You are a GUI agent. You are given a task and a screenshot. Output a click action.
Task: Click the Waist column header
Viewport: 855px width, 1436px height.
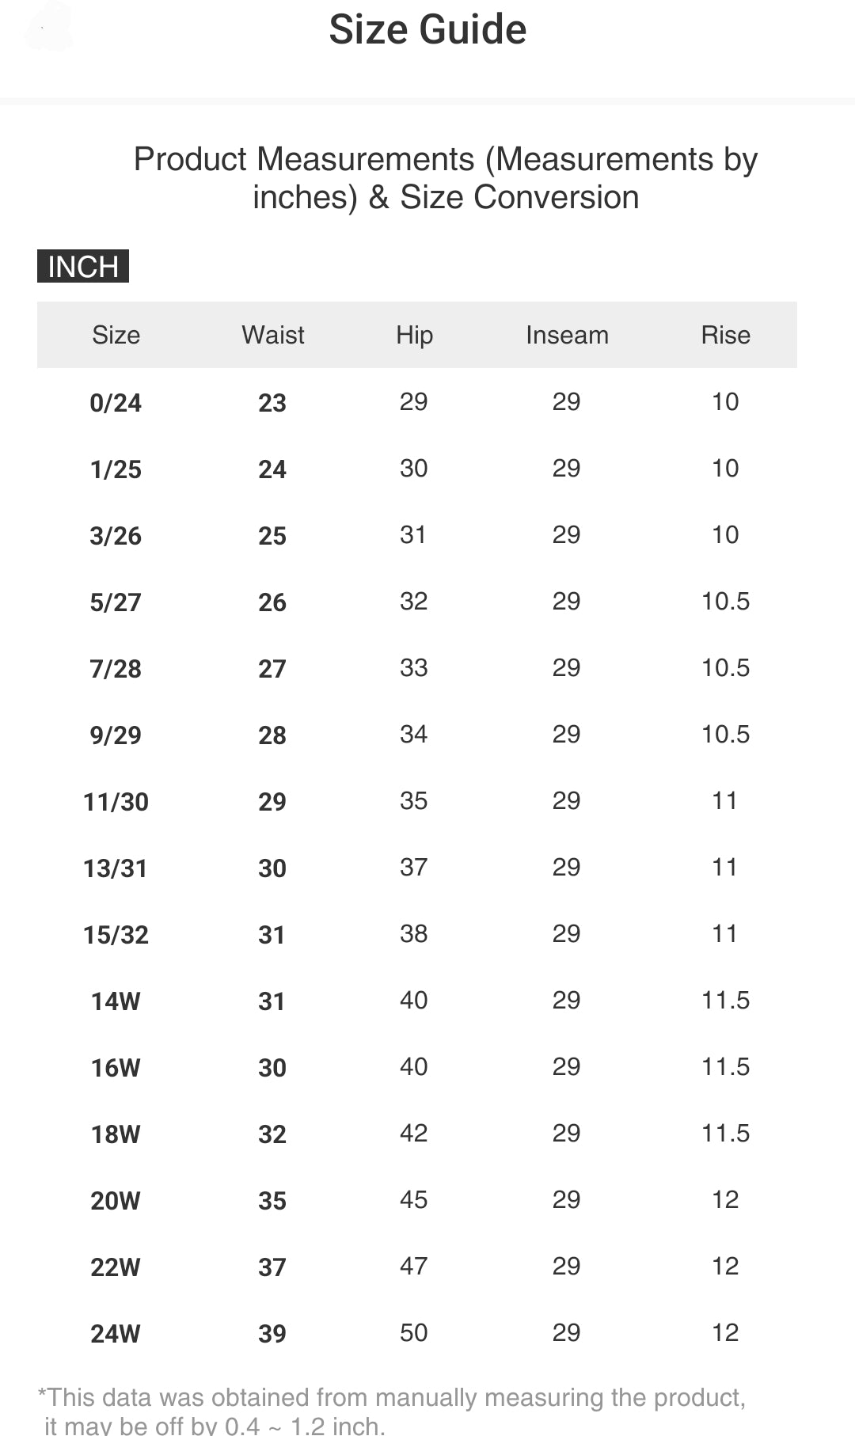click(x=272, y=335)
